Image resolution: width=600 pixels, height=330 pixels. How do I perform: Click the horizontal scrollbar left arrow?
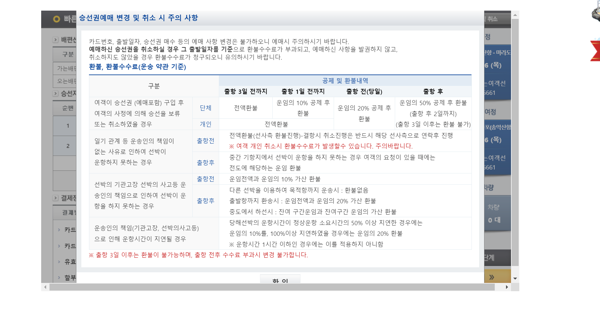pyautogui.click(x=45, y=287)
